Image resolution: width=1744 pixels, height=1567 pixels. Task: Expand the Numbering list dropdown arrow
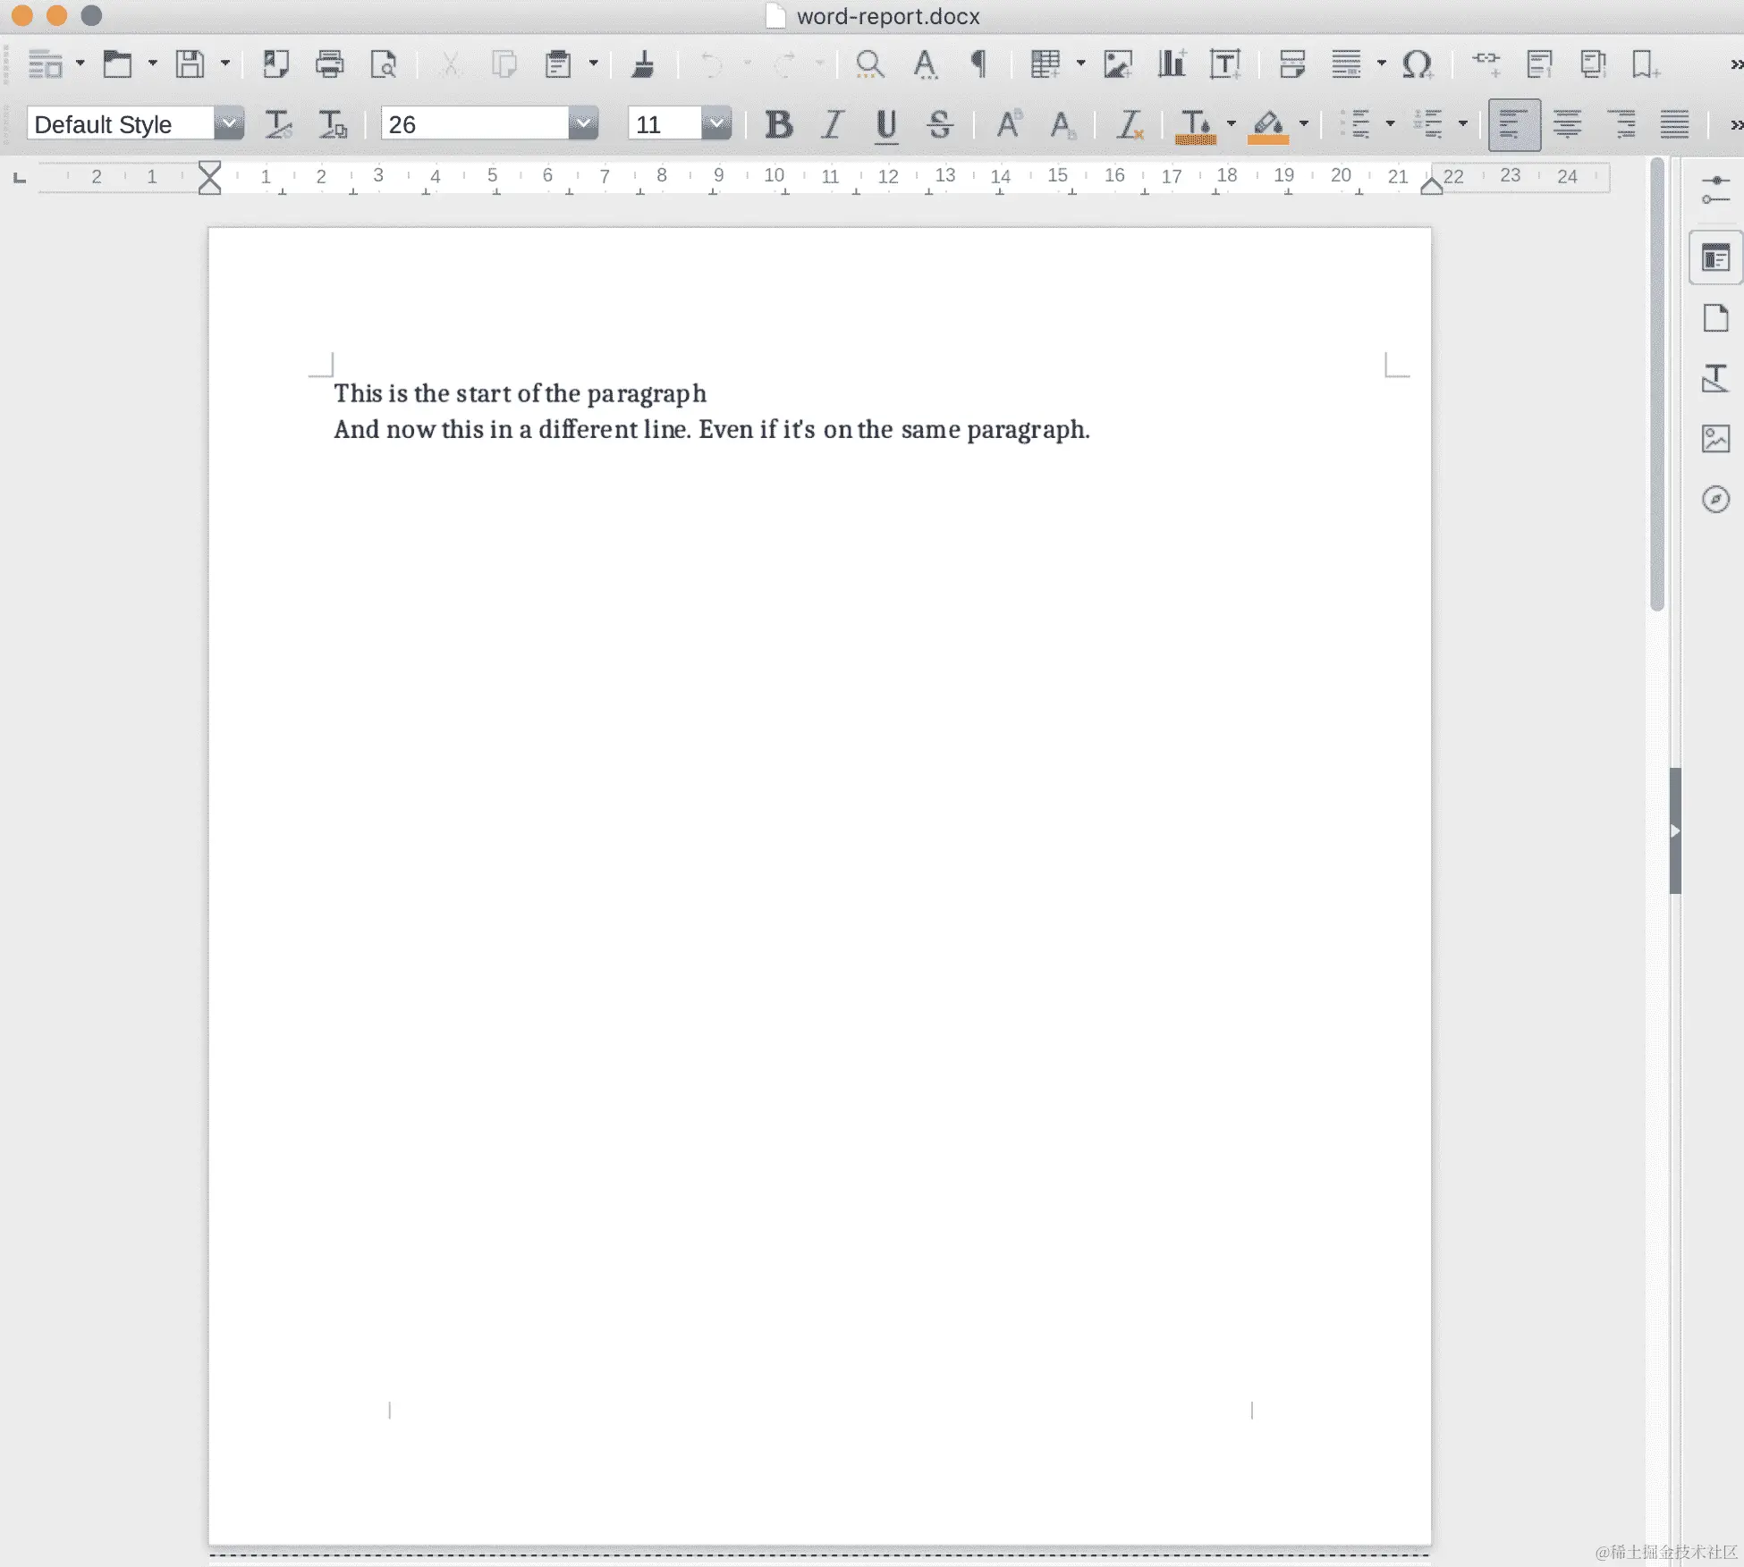[1463, 123]
